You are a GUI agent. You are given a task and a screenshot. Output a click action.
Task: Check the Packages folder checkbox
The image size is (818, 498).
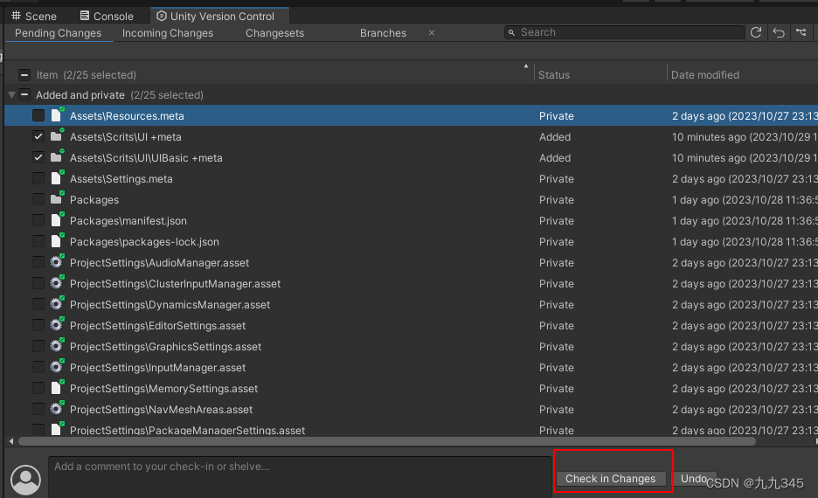click(38, 199)
